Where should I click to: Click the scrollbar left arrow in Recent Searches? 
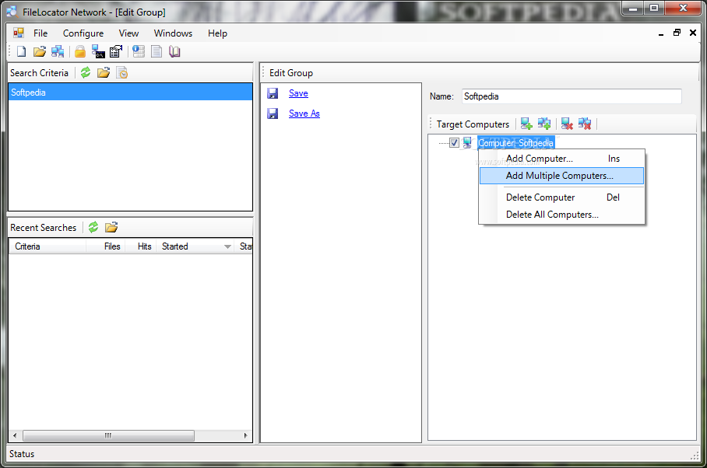coord(16,435)
